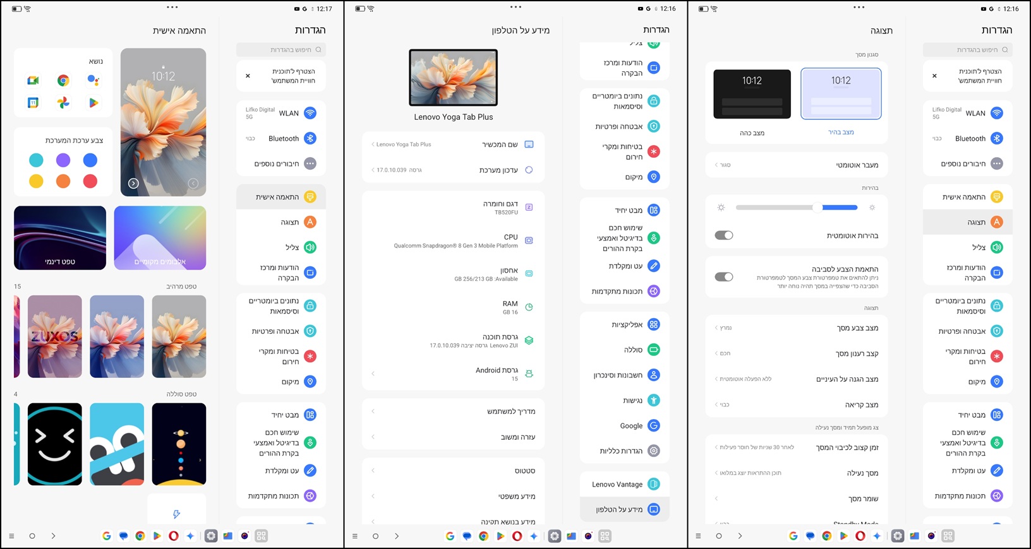Expand screen color mode (מצב צבע מסך) options
1031x549 pixels.
796,328
